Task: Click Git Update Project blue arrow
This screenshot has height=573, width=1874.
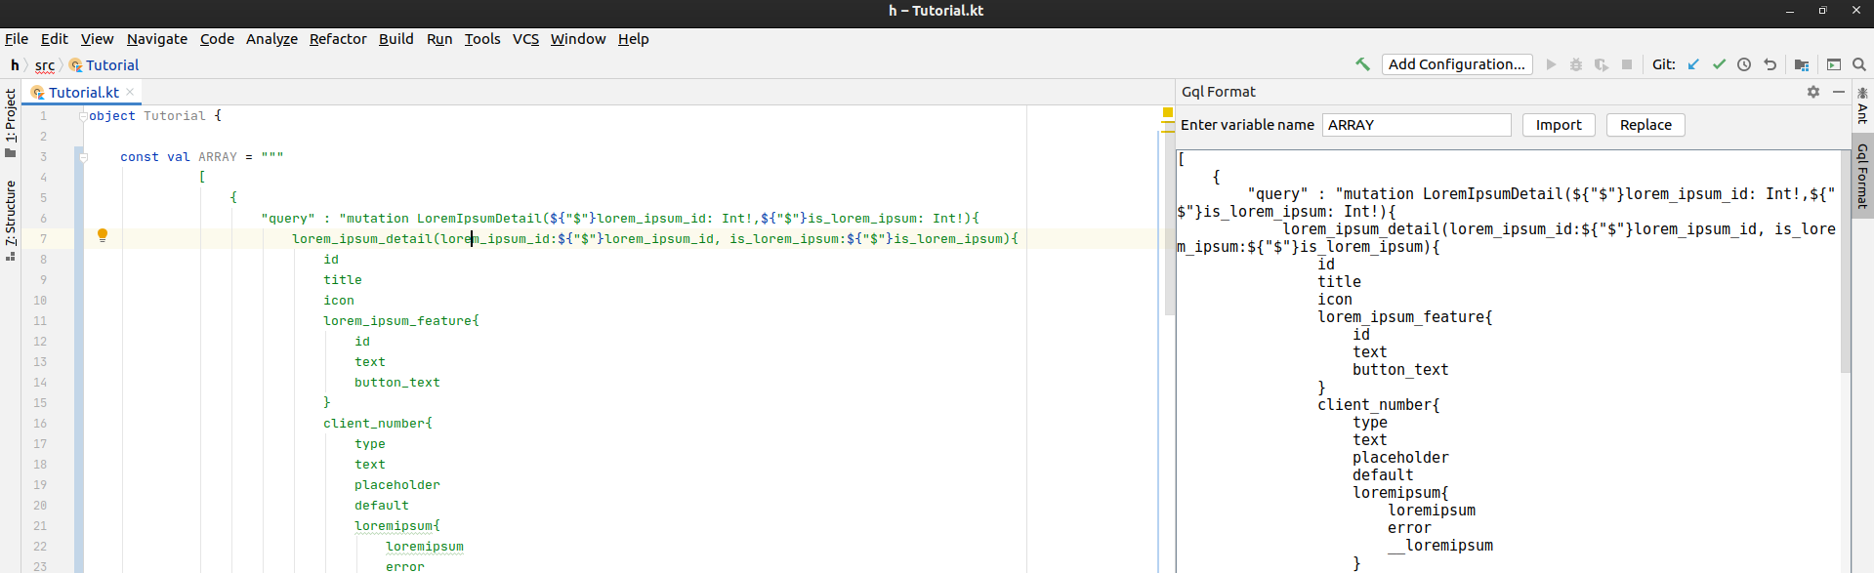Action: point(1693,64)
